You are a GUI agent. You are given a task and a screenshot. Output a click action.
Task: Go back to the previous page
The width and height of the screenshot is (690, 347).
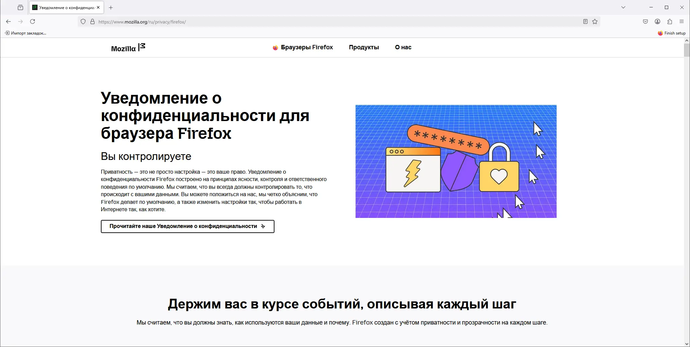pos(8,21)
